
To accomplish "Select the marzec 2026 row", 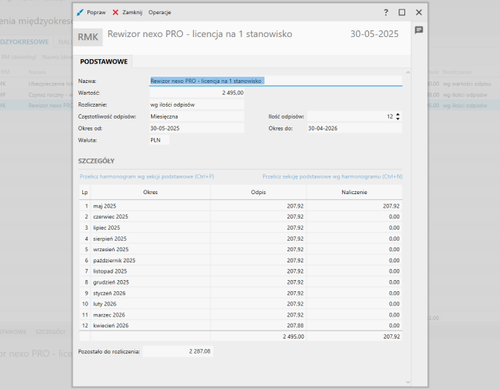I will 241,315.
